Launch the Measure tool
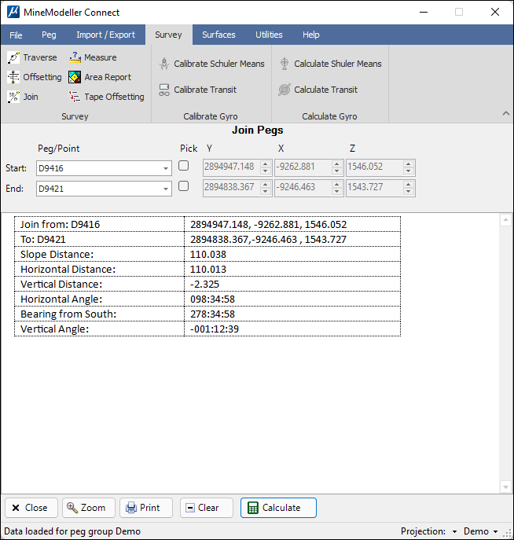Image resolution: width=514 pixels, height=540 pixels. click(x=92, y=57)
